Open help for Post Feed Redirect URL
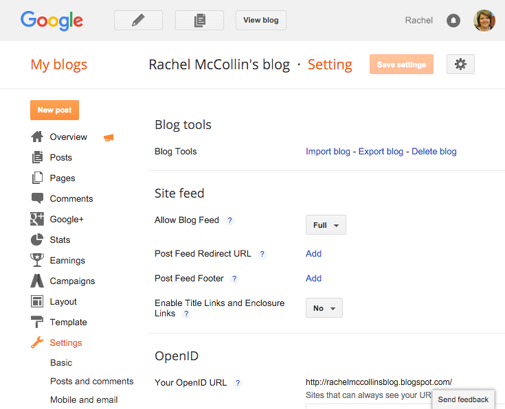Viewport: 505px width, 409px height. pos(262,254)
